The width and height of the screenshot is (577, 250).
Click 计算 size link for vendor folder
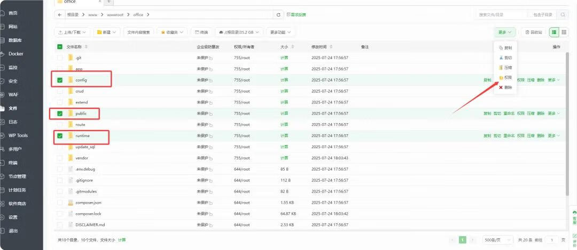coord(284,158)
